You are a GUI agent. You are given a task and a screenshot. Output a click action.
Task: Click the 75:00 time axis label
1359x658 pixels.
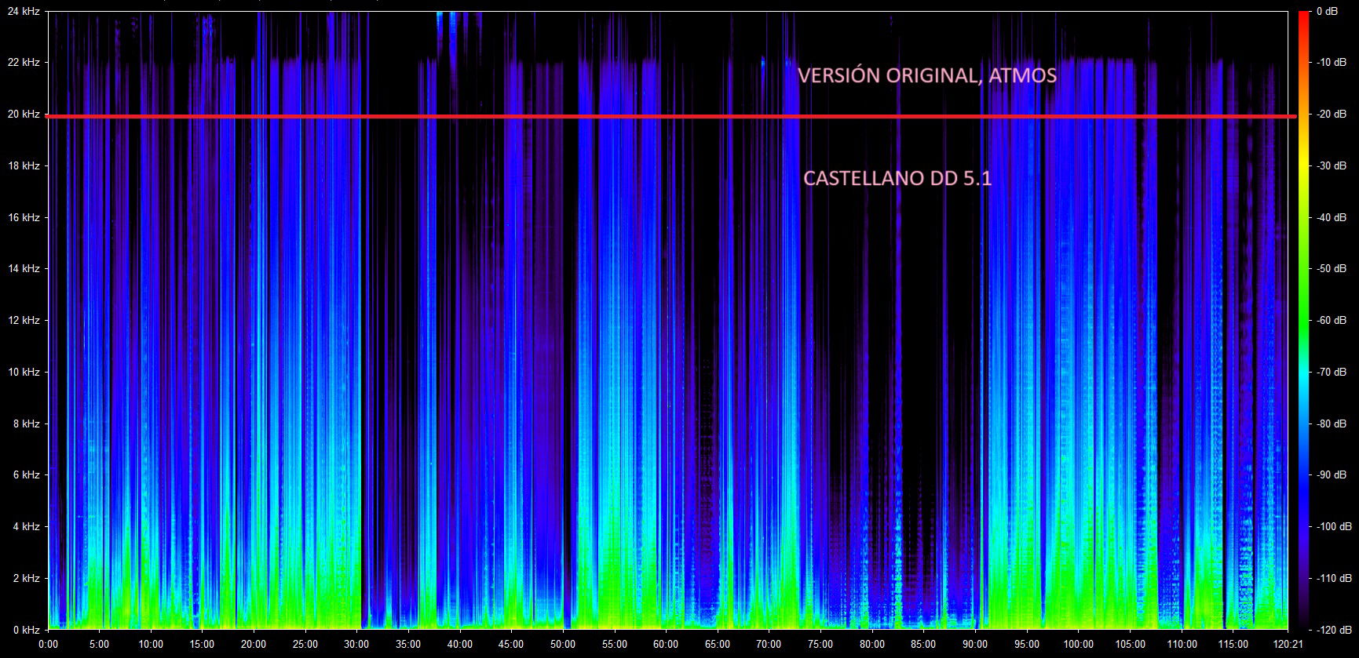(x=820, y=645)
